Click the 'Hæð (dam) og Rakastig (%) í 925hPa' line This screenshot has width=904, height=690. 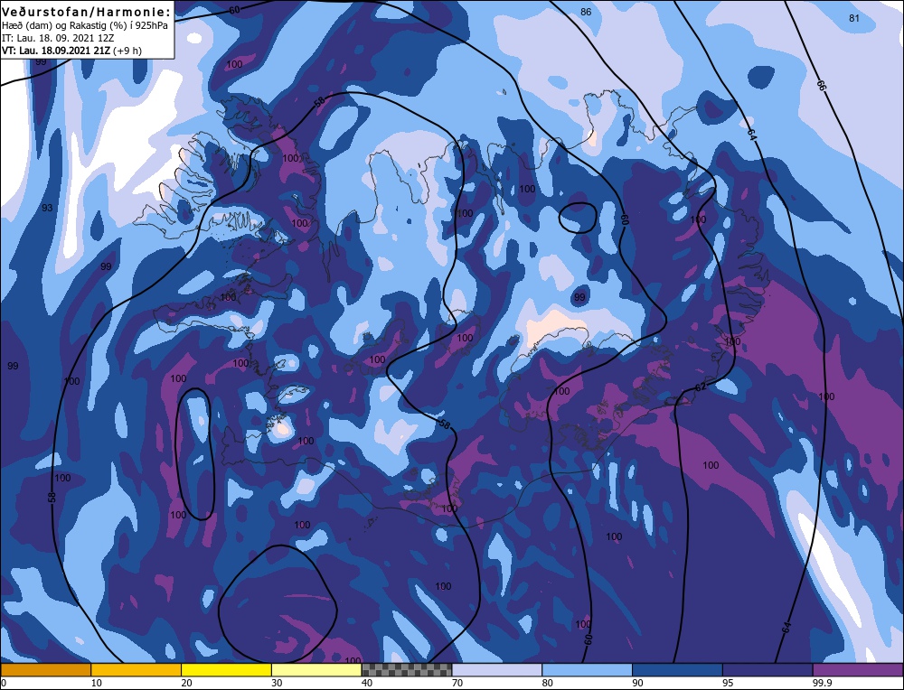coord(85,25)
